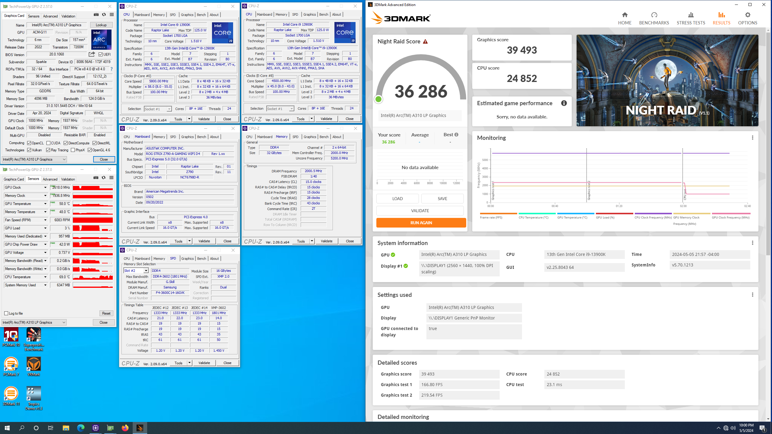Screen dimensions: 772x434
Task: Open Microsoft Edge from the taskbar
Action: point(81,428)
